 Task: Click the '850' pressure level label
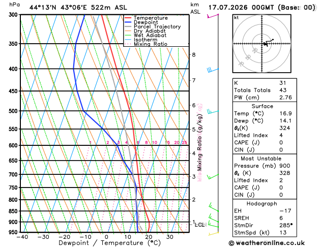(x=14, y=211)
